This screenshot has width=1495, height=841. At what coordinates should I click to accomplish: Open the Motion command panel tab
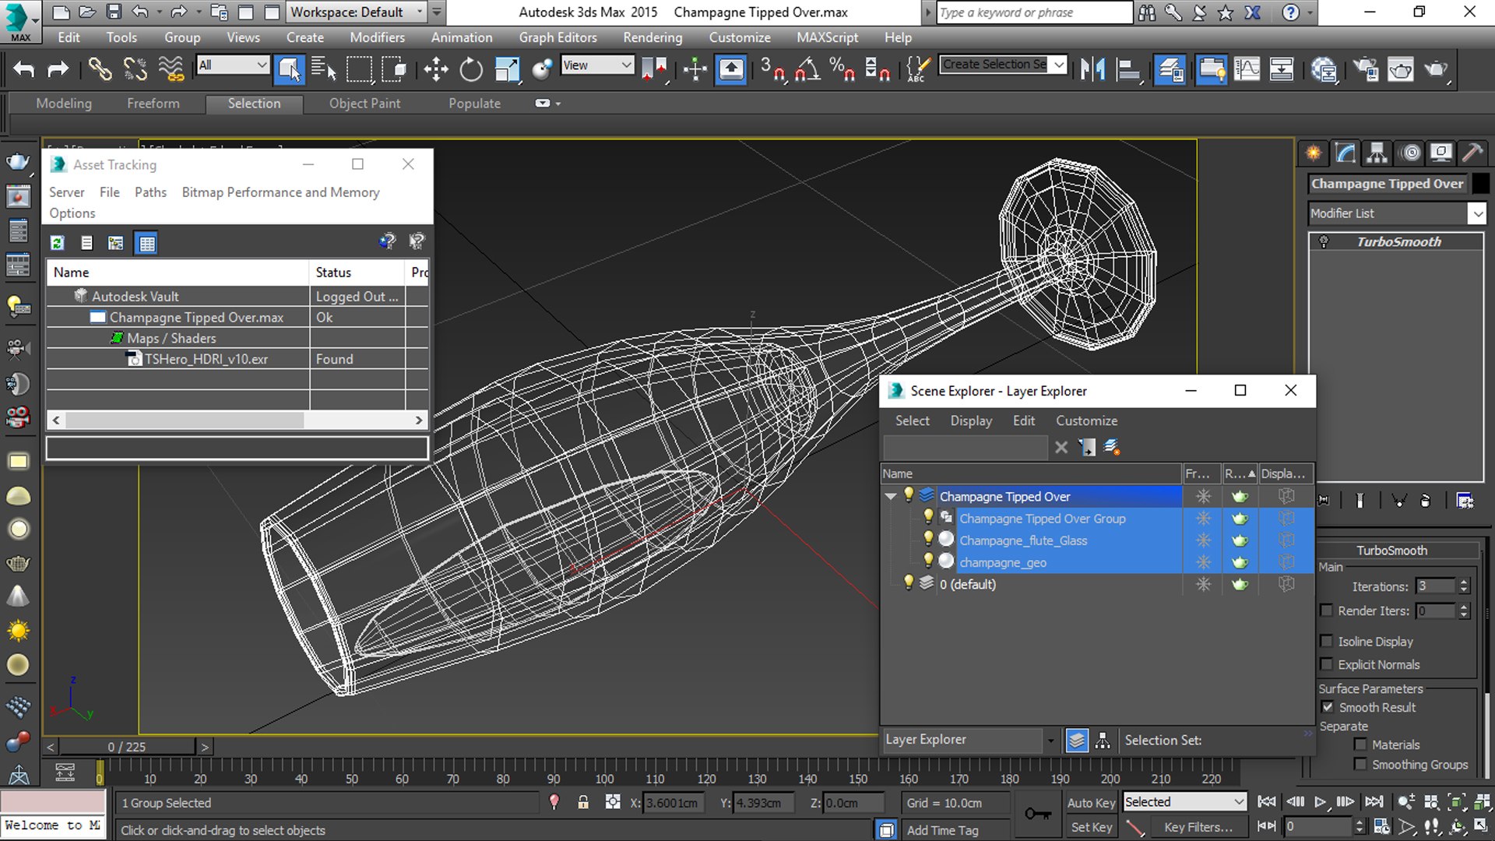[1410, 153]
